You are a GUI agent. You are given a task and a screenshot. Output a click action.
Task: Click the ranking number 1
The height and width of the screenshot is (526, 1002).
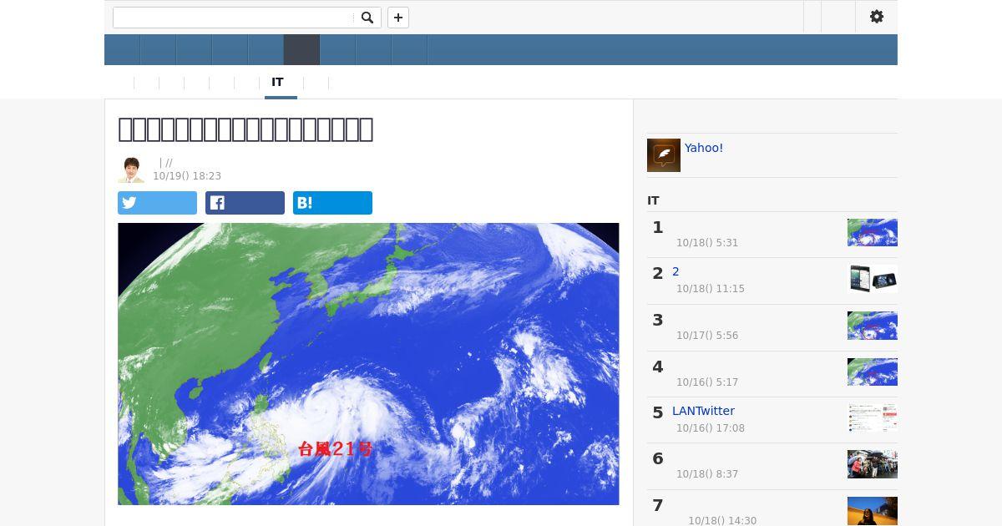(x=658, y=227)
